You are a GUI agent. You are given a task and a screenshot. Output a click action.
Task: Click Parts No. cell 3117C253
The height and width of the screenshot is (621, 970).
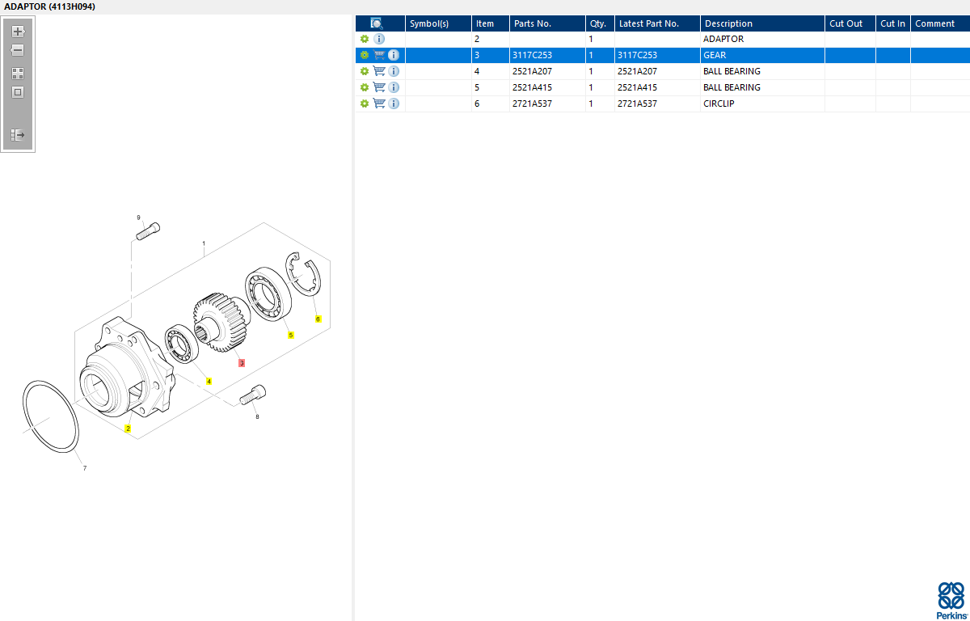547,55
